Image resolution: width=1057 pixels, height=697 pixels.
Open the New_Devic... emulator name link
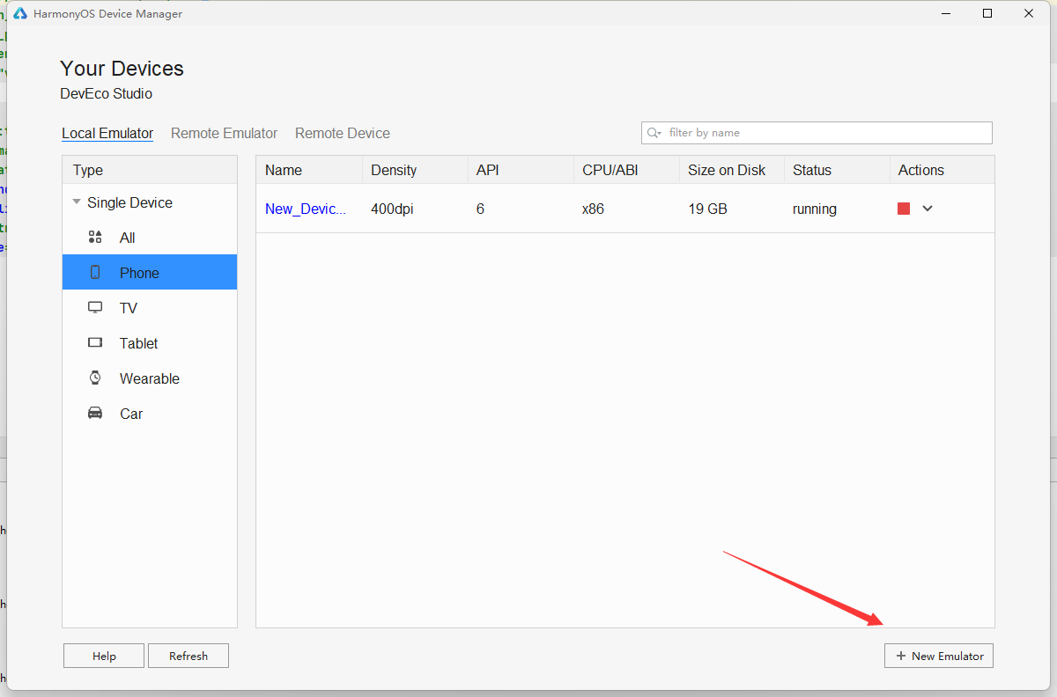(306, 209)
